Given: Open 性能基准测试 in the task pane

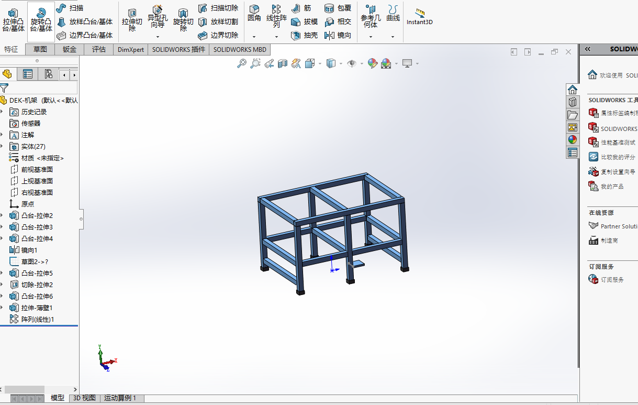Looking at the screenshot, I should coord(612,142).
